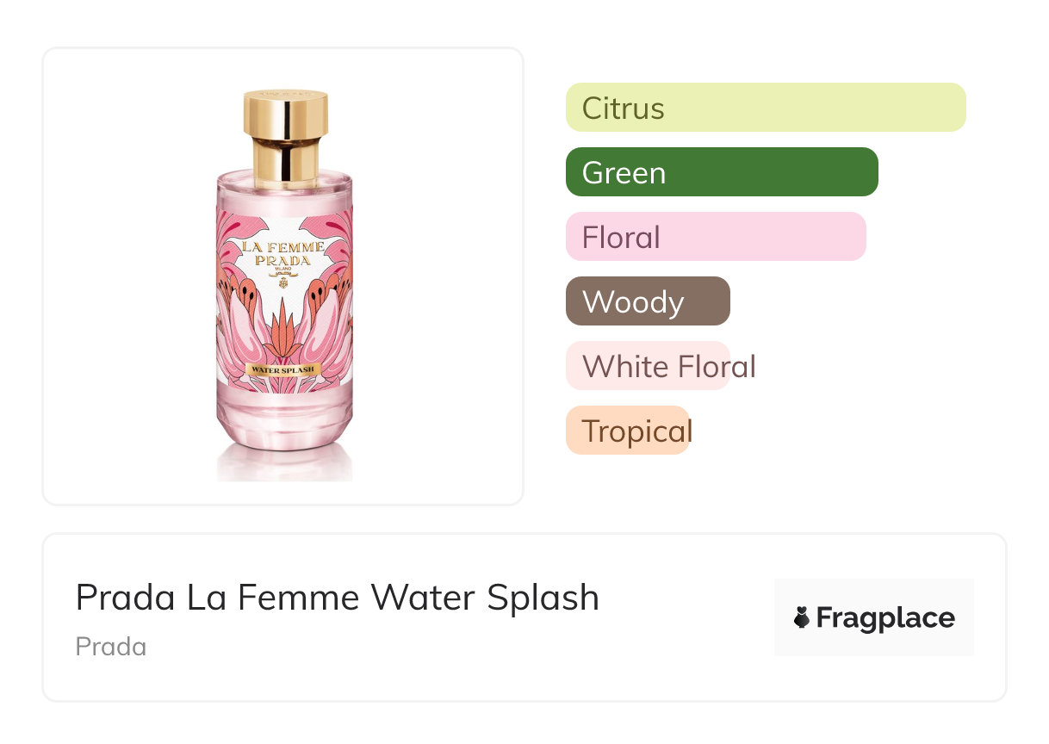Click the MILANO text on the bottle label
This screenshot has height=744, width=1049.
(x=283, y=270)
